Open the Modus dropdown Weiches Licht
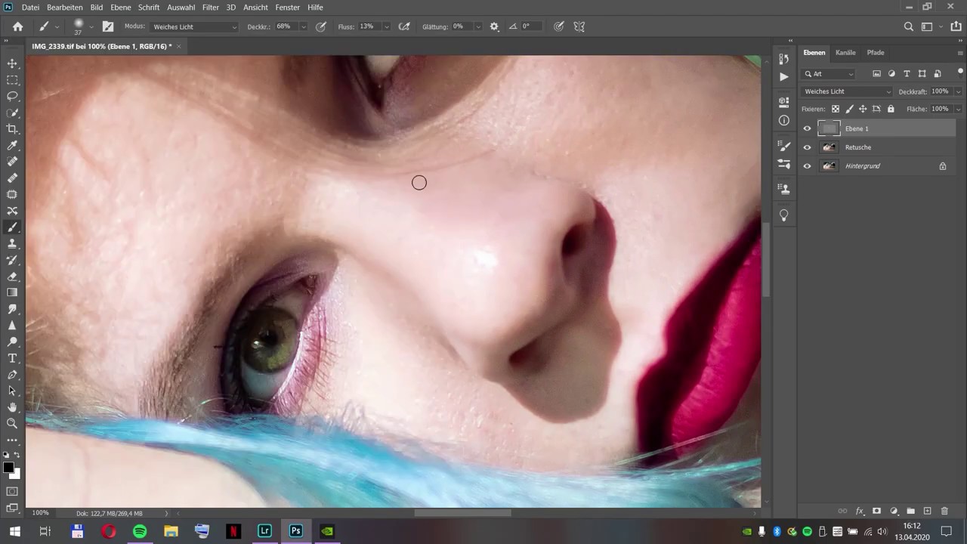967x544 pixels. pos(195,26)
